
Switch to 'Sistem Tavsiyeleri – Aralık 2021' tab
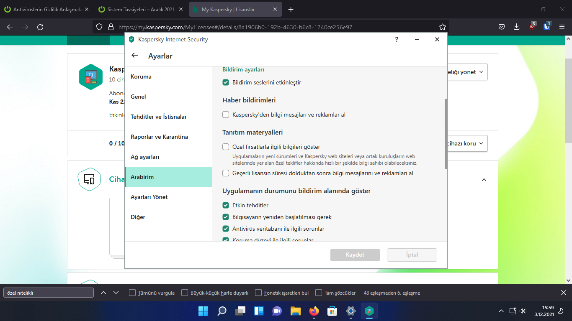point(142,9)
